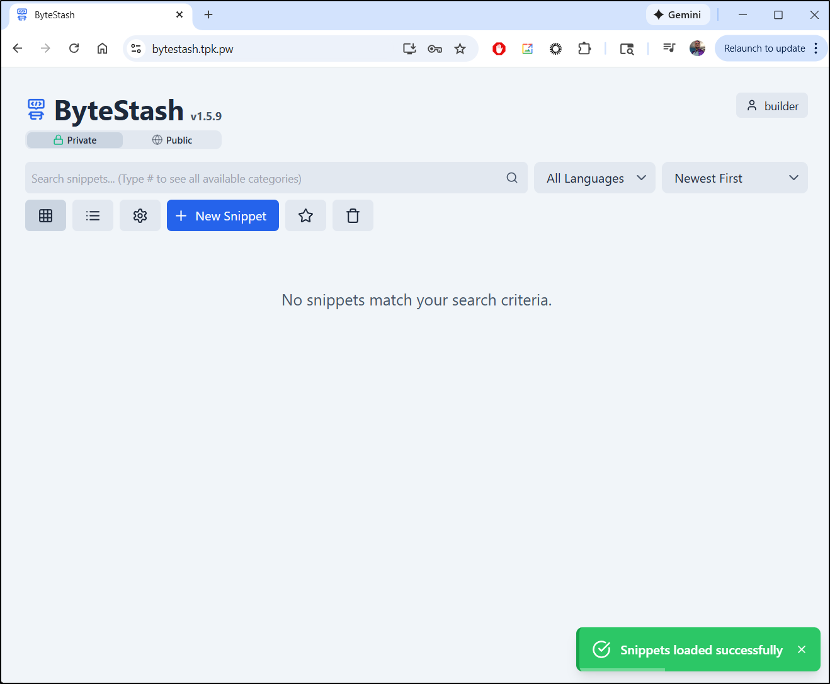Switch to Private snippets view
The image size is (830, 684).
coord(74,140)
